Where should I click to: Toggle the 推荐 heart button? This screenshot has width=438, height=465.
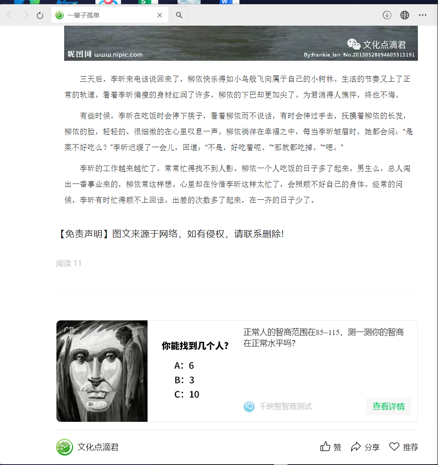coord(404,447)
